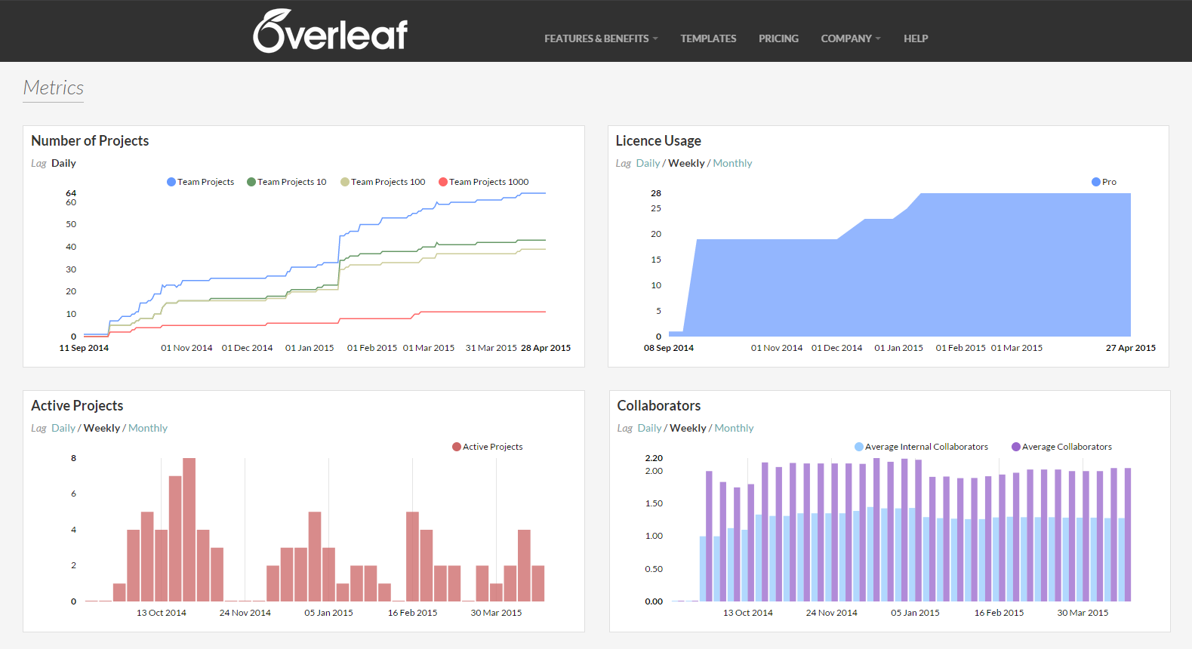This screenshot has width=1192, height=649.
Task: Toggle the Pro legend dot in Licence Usage
Action: point(1096,182)
